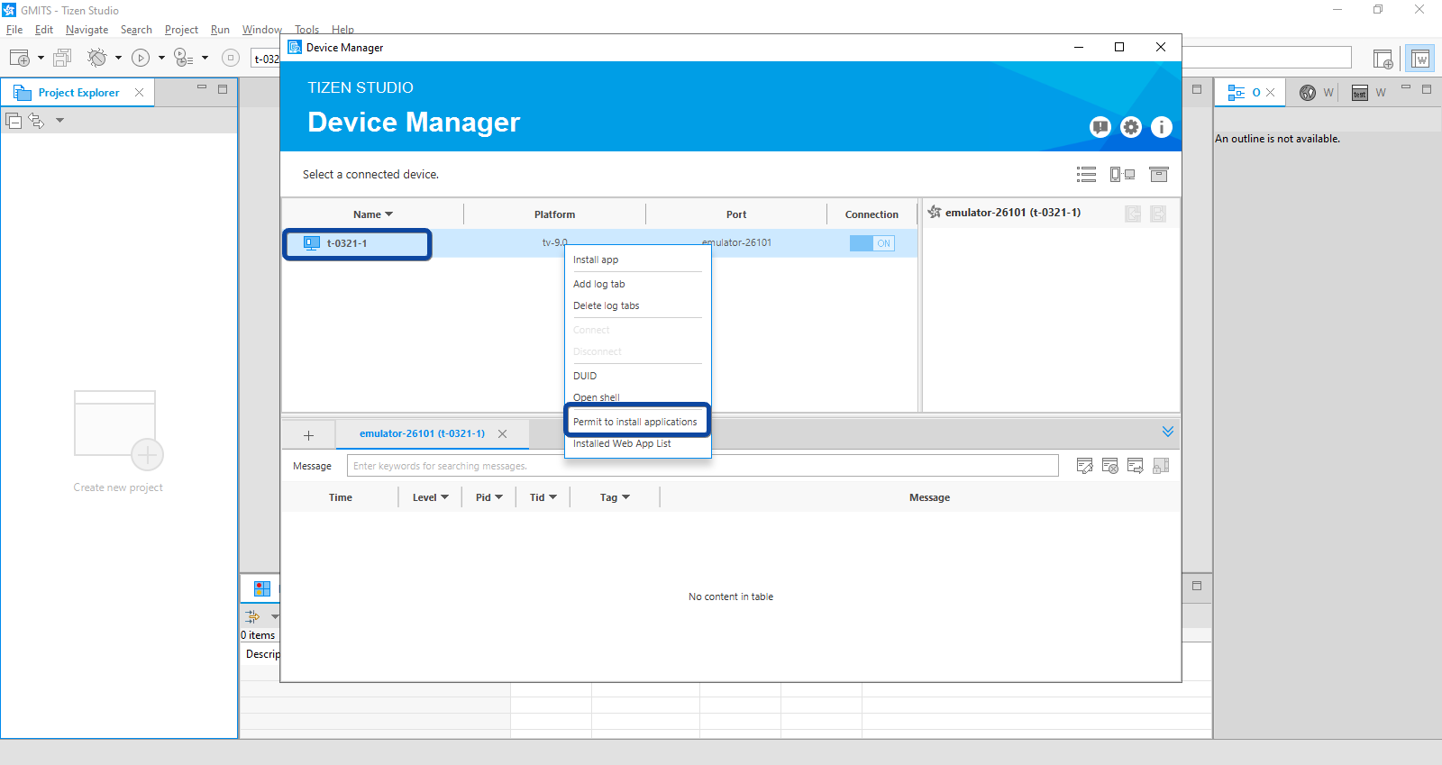
Task: Select the t-0321-1 device row
Action: tap(599, 243)
